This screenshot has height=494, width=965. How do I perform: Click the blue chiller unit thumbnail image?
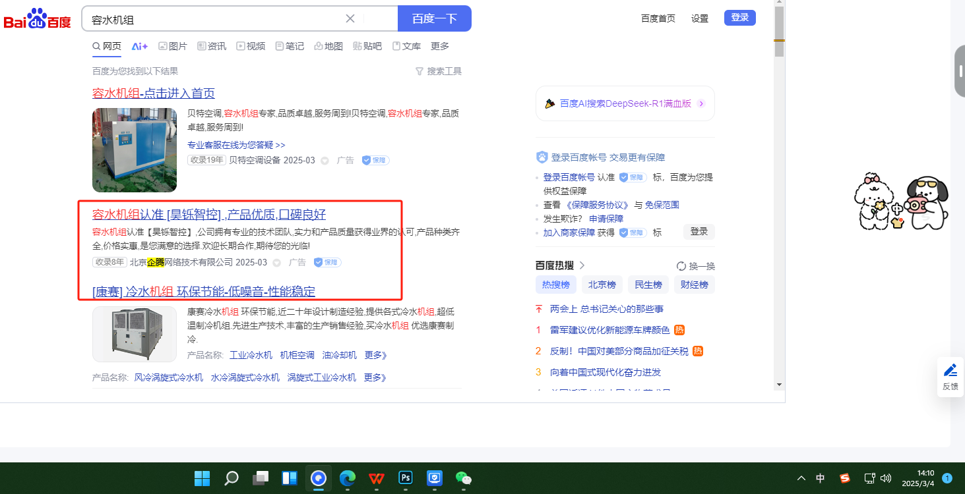(135, 150)
